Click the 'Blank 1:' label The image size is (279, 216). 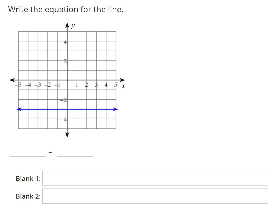[x=28, y=179]
